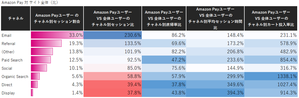Click the チャネル column header
Image resolution: width=299 pixels, height=98 pixels.
tap(16, 19)
